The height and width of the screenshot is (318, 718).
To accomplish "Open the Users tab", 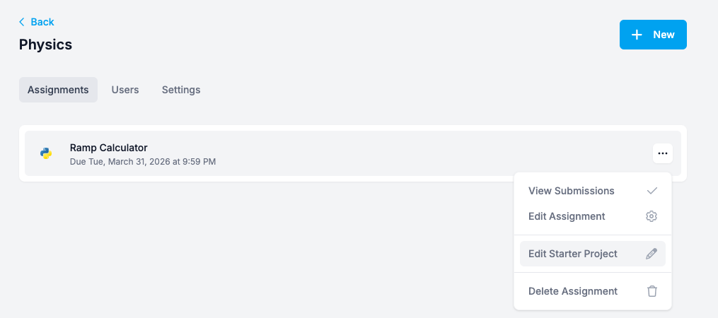I will coord(125,90).
